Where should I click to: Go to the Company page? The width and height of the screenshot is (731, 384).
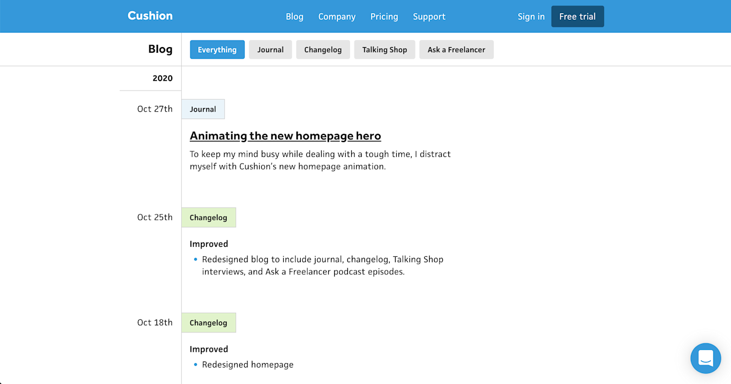click(336, 16)
